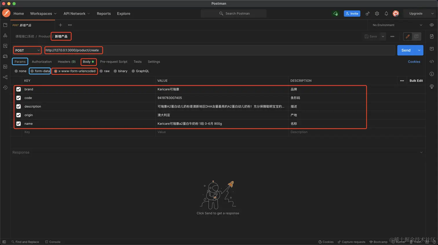Open the environment quick look eye icon
Image resolution: width=438 pixels, height=245 pixels.
[x=432, y=25]
